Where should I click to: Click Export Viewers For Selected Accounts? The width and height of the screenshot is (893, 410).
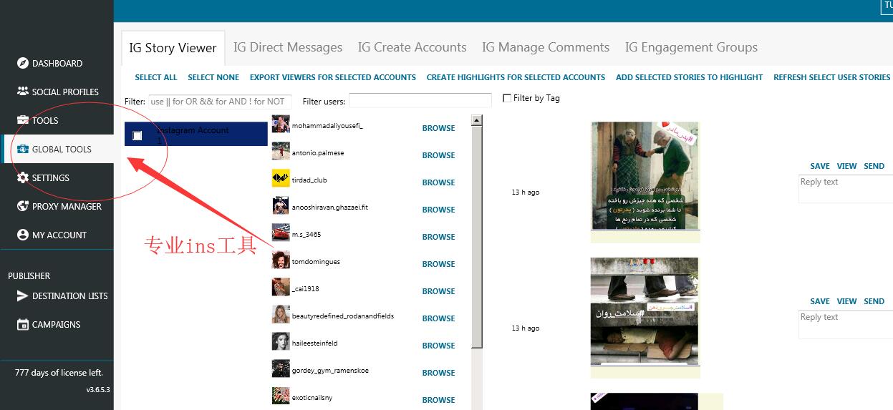pos(332,77)
